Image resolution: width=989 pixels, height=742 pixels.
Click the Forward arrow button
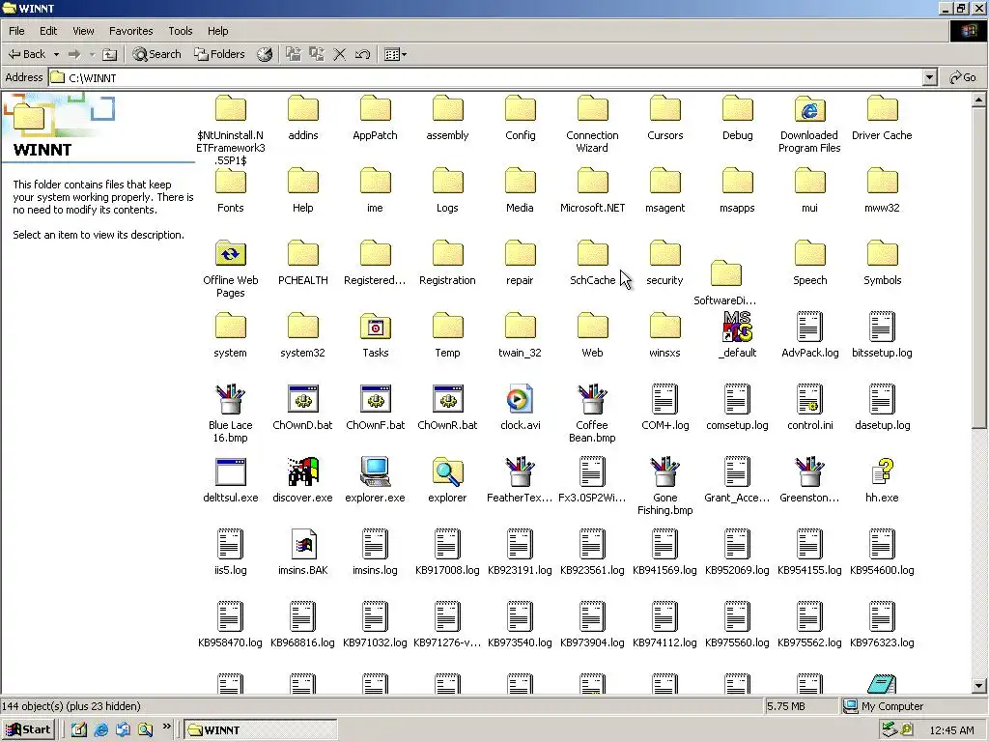coord(74,54)
